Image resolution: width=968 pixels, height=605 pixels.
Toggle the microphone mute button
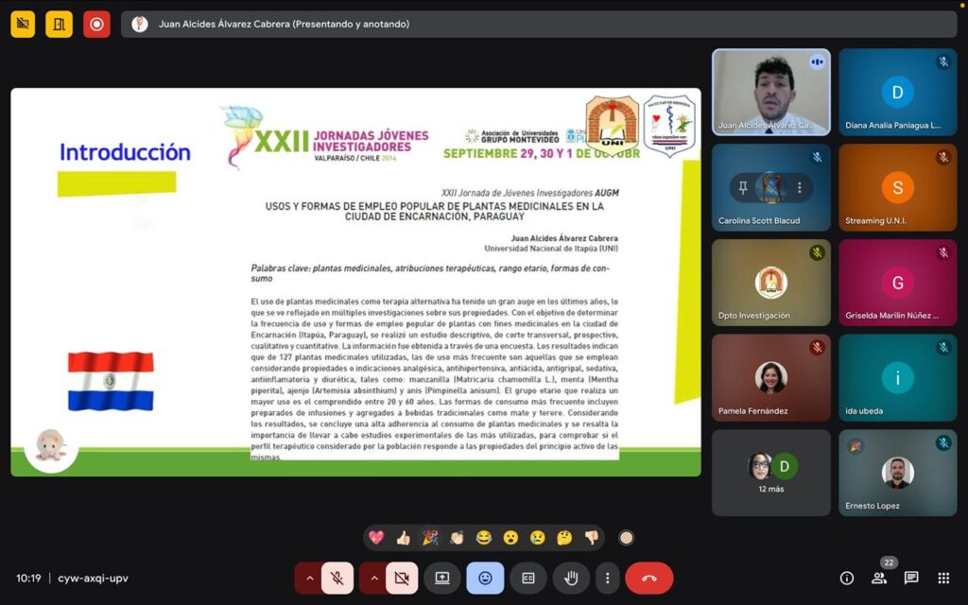tap(337, 578)
